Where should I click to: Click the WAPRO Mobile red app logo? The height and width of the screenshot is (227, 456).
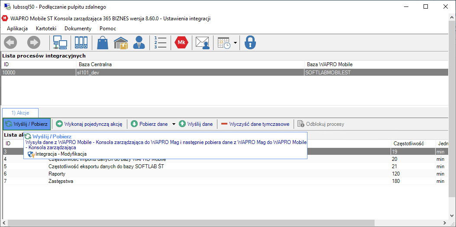(x=5, y=19)
